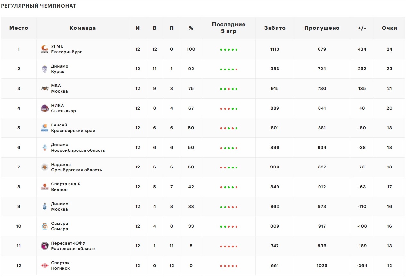Screen dimensions: 406x277
Task: Click the Надежда team logo
Action: point(45,167)
